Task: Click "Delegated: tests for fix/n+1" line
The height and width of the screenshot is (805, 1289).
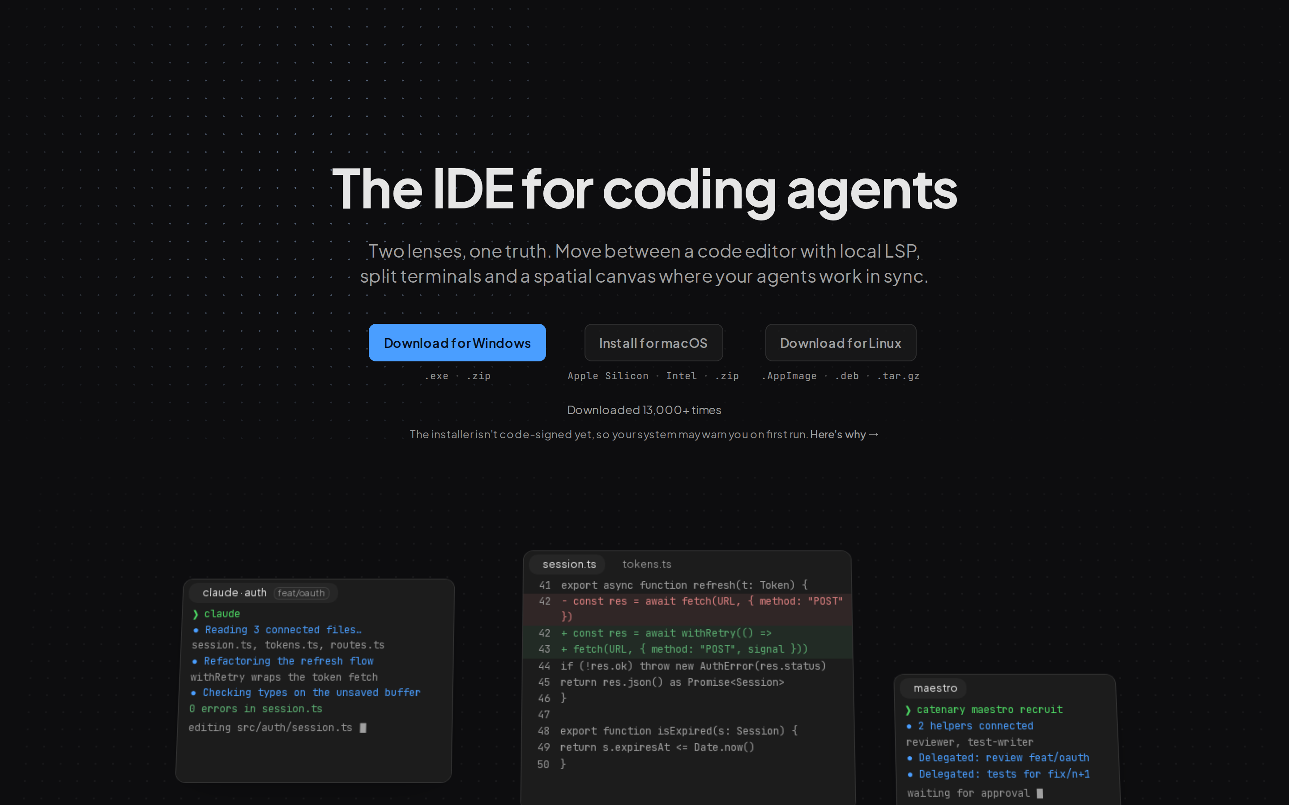Action: pyautogui.click(x=999, y=774)
